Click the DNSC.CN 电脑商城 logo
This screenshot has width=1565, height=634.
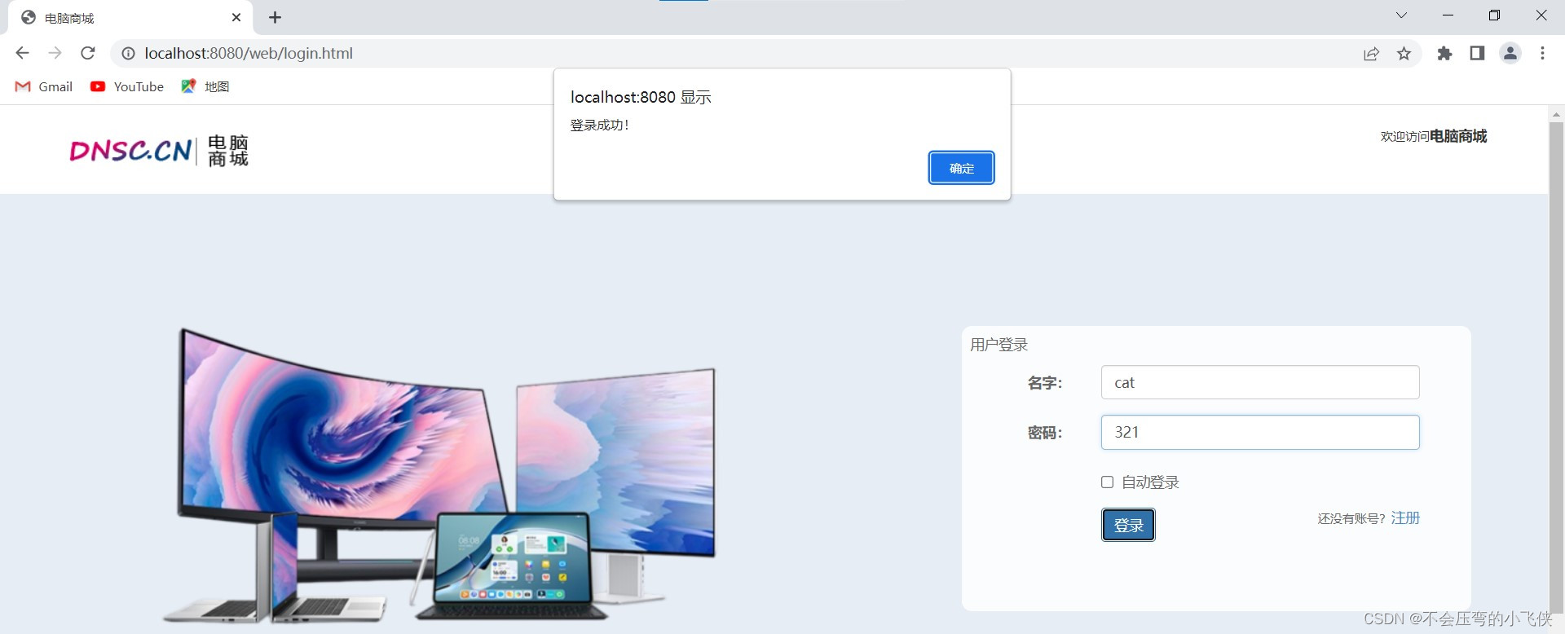click(x=159, y=151)
